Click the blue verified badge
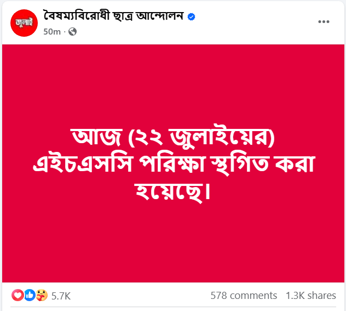The width and height of the screenshot is (346, 311). pos(192,17)
